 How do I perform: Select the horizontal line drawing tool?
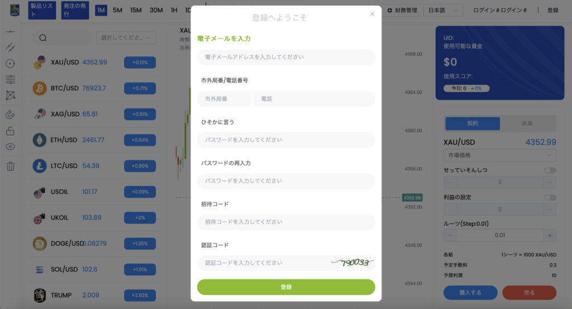(10, 32)
